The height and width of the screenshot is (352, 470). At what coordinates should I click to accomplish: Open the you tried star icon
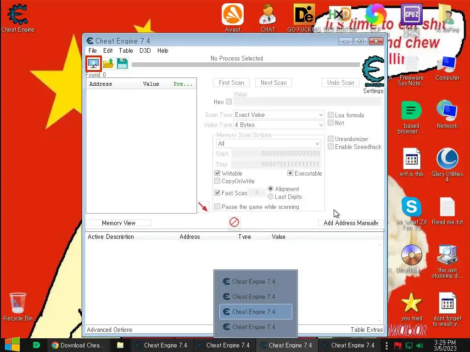[x=411, y=307]
